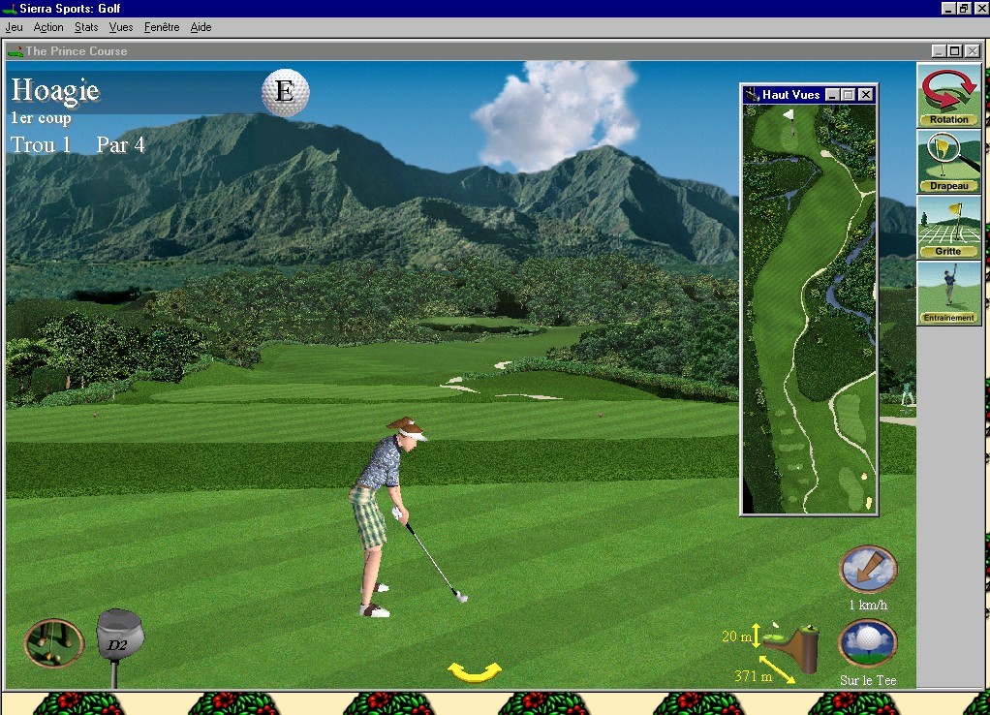
Task: Click the player name Hoagie
Action: pyautogui.click(x=55, y=91)
